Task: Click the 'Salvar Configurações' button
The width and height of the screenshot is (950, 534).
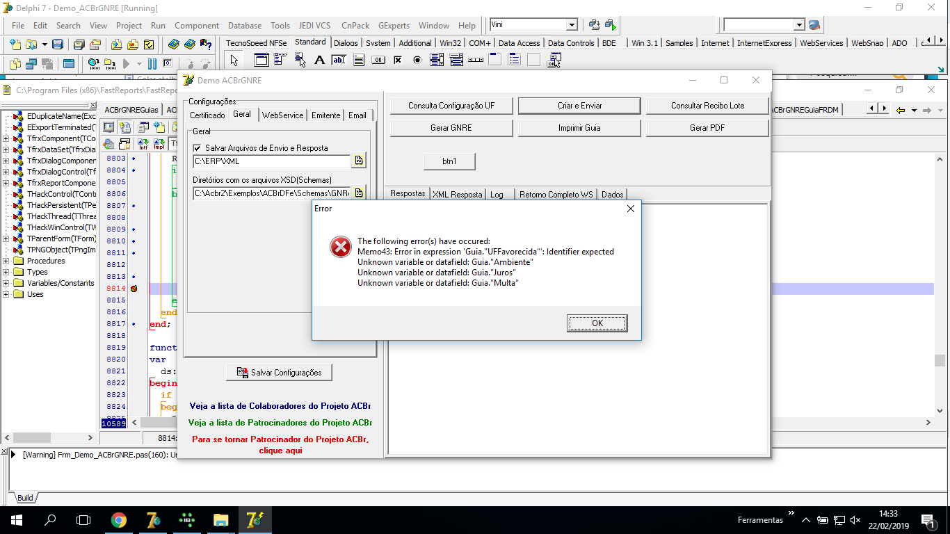Action: point(279,373)
